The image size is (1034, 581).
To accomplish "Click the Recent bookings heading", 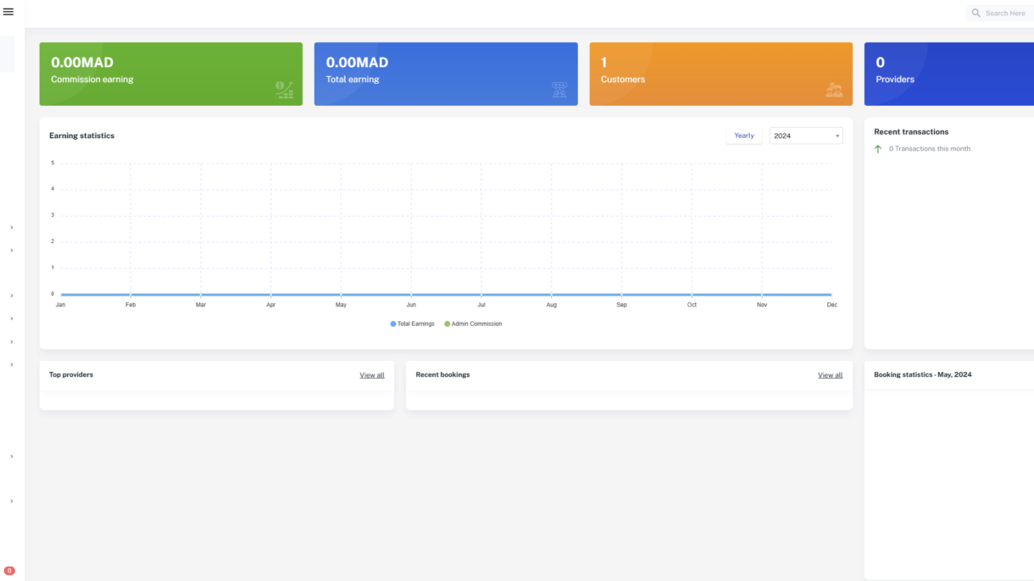I will (x=442, y=374).
